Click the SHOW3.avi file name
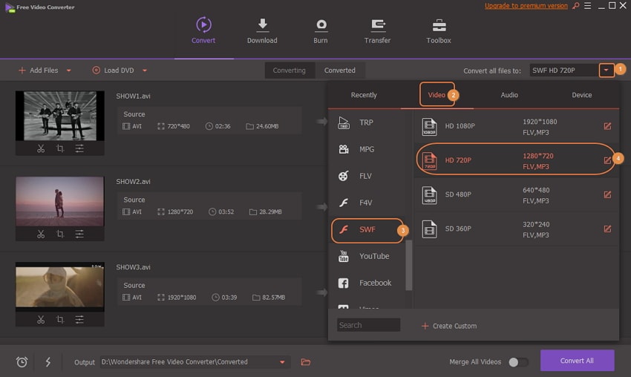 pos(133,268)
